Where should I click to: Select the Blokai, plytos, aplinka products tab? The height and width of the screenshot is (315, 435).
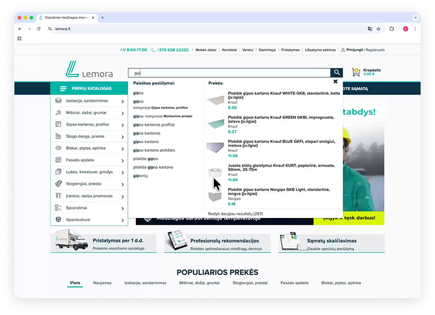coord(341,283)
